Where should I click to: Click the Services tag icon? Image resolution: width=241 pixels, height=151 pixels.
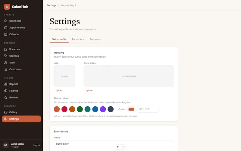(x=6, y=56)
